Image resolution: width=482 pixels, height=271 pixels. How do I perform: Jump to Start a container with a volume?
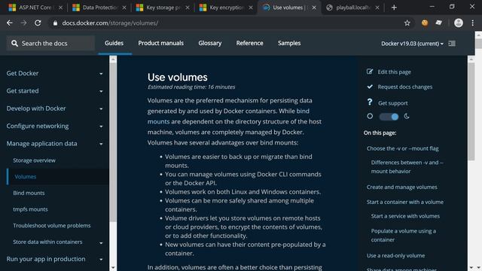[405, 202]
